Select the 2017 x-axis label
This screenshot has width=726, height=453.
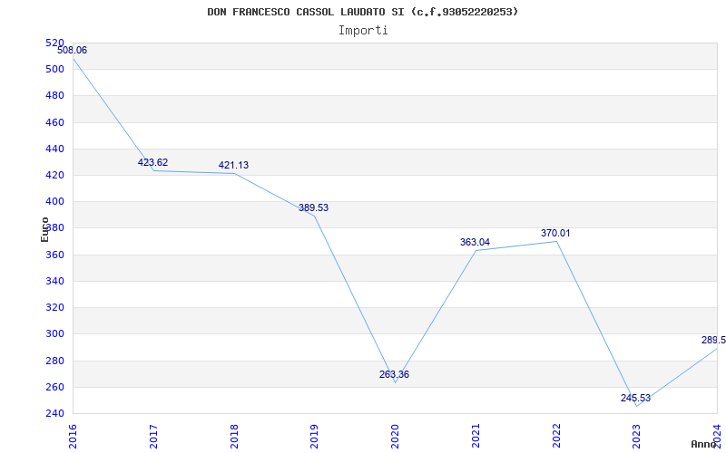(153, 437)
